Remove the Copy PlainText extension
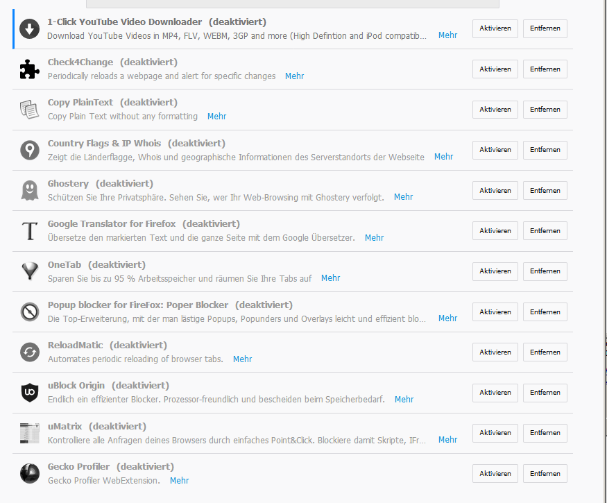This screenshot has width=607, height=503. pos(545,110)
